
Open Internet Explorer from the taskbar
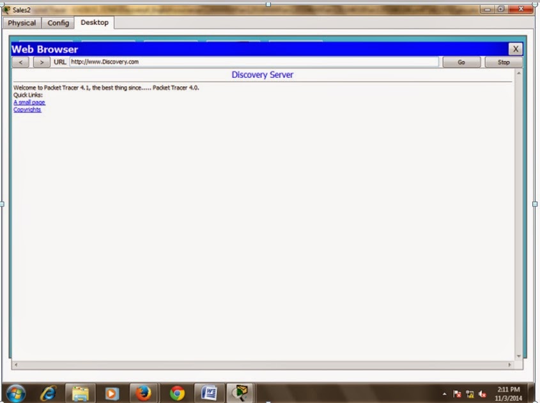pyautogui.click(x=48, y=393)
